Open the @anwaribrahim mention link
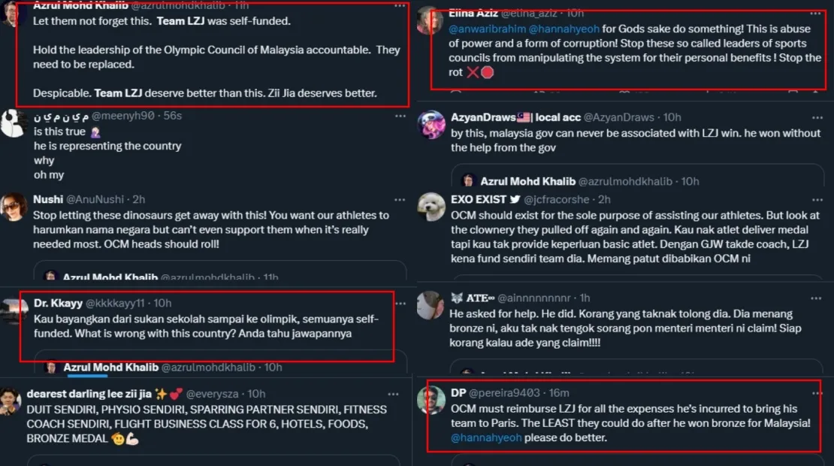834x466 pixels. pyautogui.click(x=487, y=29)
